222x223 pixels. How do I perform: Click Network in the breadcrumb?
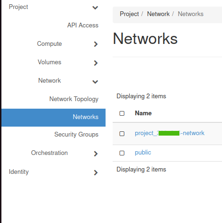click(x=158, y=14)
